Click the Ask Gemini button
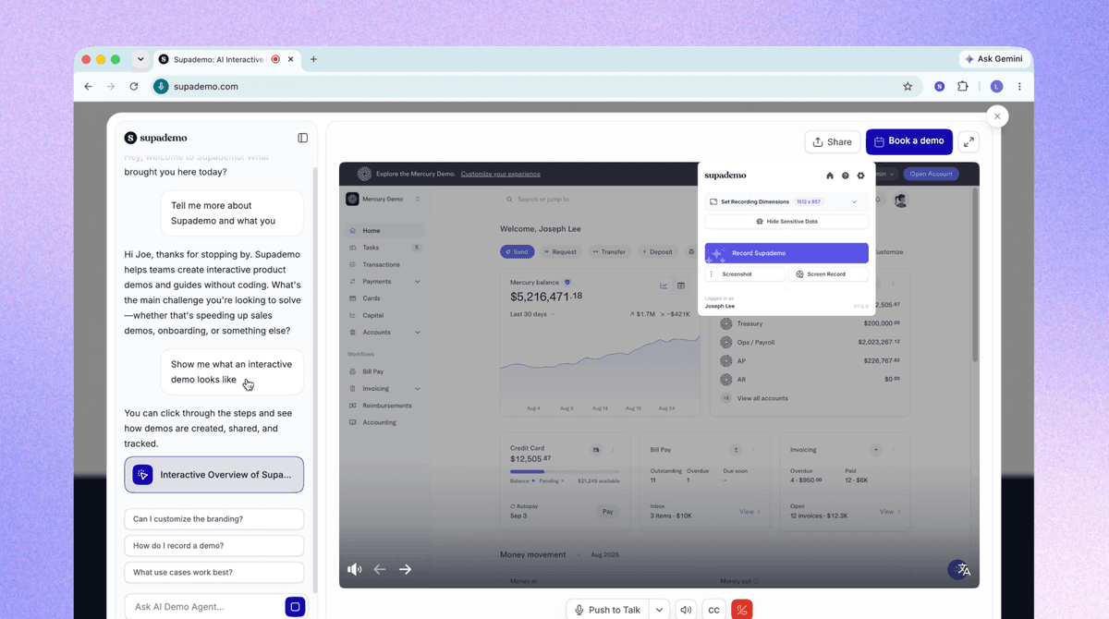The height and width of the screenshot is (619, 1109). (x=993, y=59)
